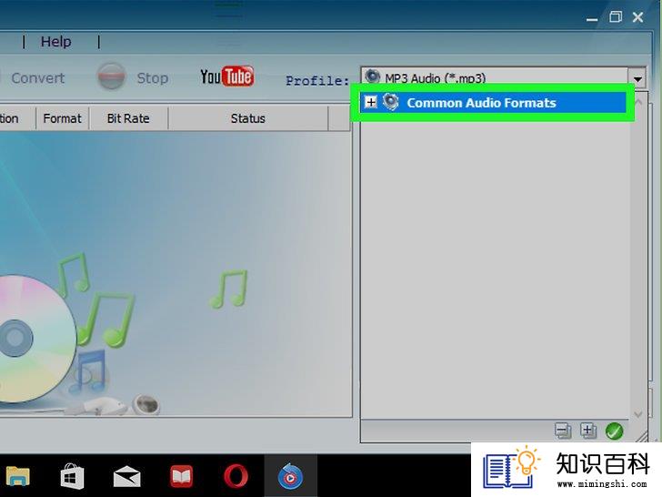Expand all profiles plus icon
This screenshot has width=662, height=497.
tap(588, 431)
